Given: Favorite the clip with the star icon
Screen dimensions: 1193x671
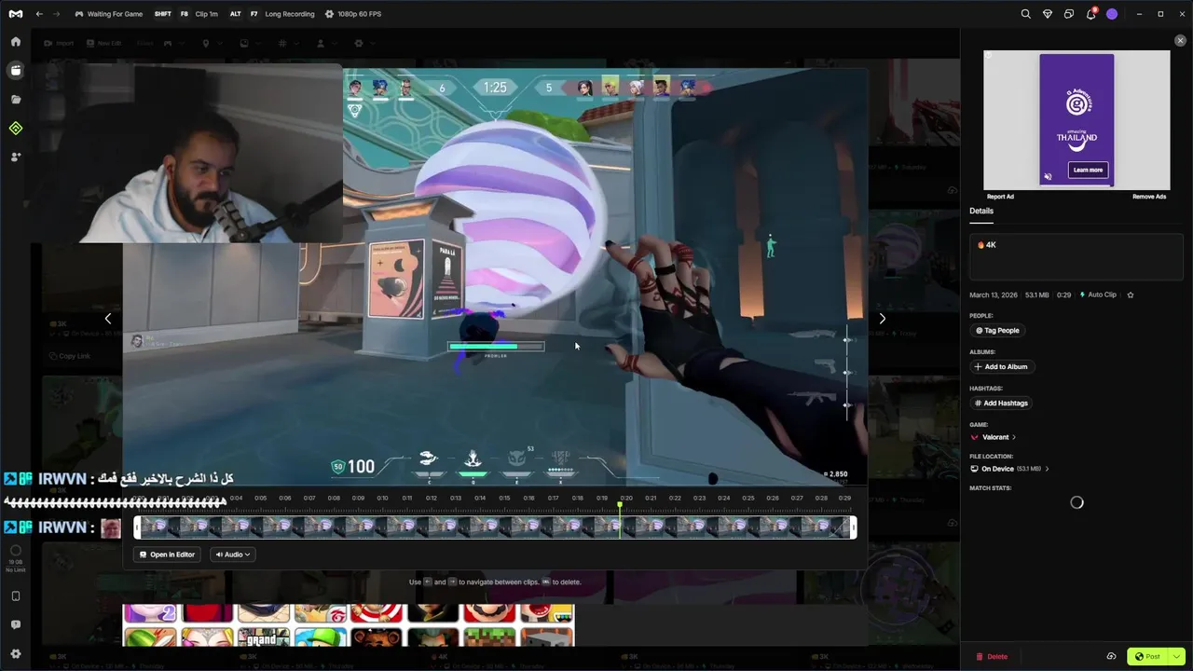Looking at the screenshot, I should [1131, 294].
